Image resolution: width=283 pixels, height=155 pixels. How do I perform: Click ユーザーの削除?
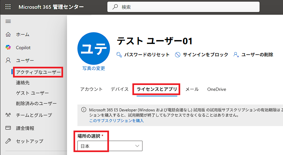pos(257,55)
